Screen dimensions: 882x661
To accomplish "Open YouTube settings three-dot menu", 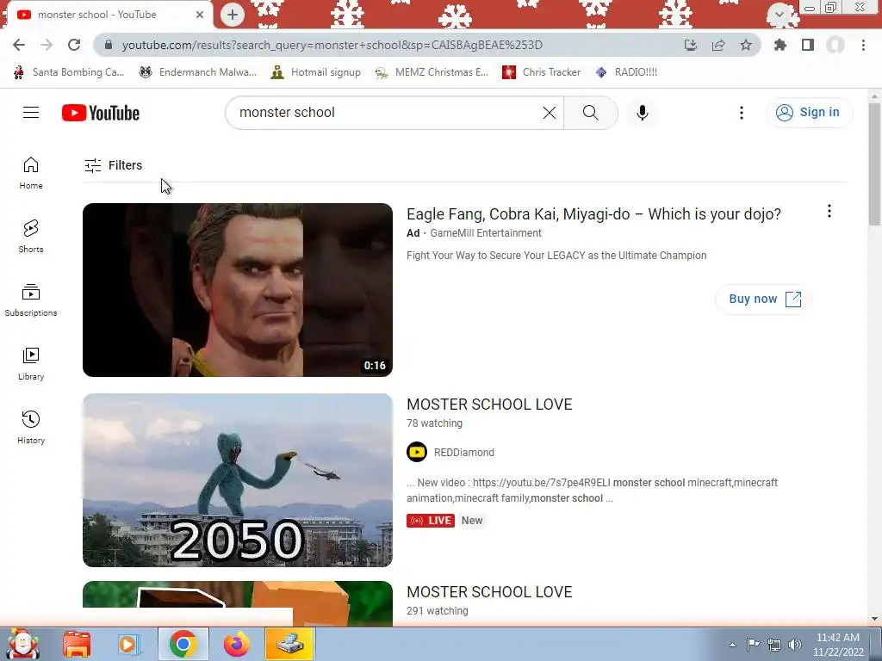I will (x=741, y=113).
